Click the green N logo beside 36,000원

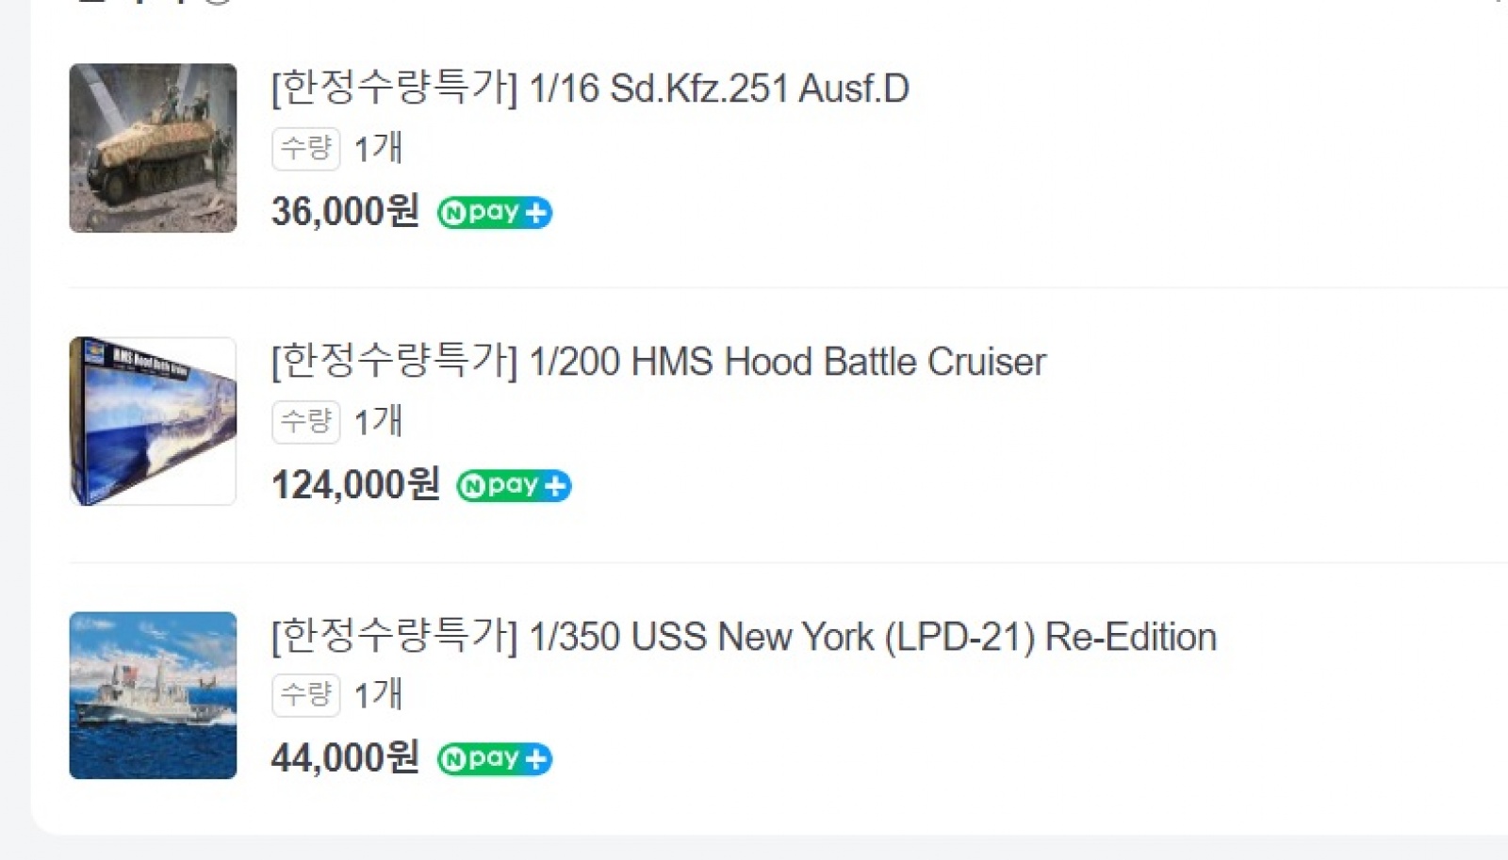click(x=453, y=213)
